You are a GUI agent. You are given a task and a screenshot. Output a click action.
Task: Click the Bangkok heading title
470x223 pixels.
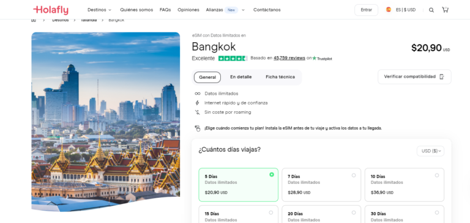click(214, 46)
